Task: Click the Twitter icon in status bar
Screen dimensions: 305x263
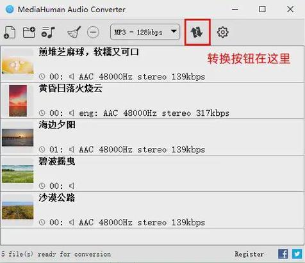Action: tap(297, 254)
